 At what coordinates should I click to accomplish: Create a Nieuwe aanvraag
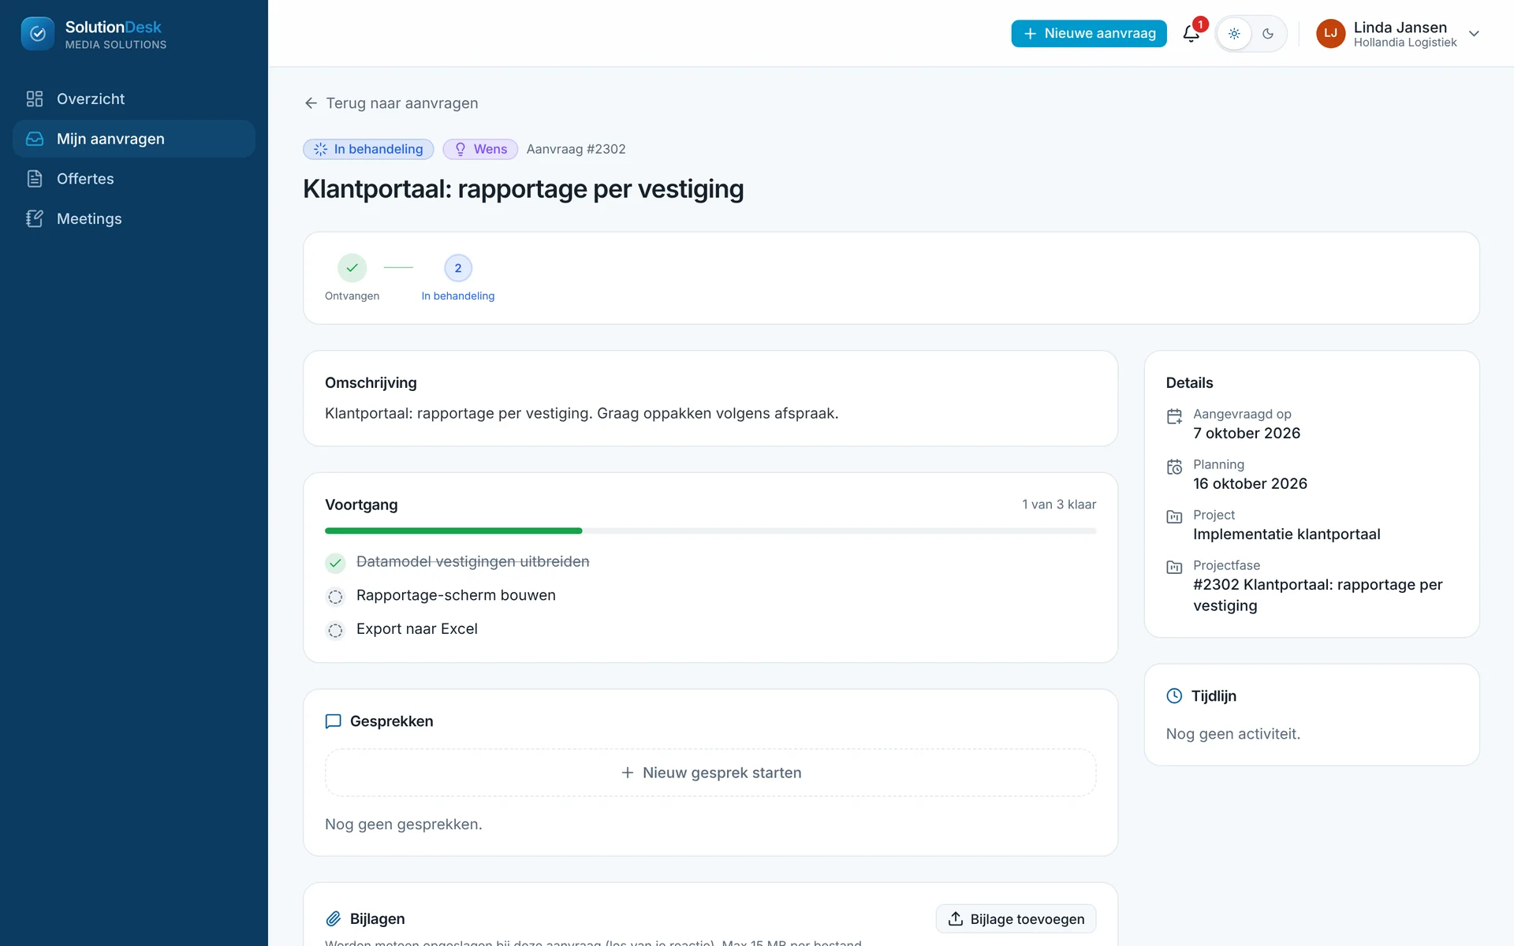(x=1089, y=33)
